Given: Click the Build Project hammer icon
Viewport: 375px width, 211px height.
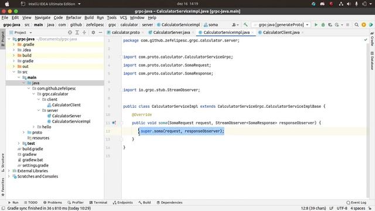Looking at the screenshot, I should (246, 25).
